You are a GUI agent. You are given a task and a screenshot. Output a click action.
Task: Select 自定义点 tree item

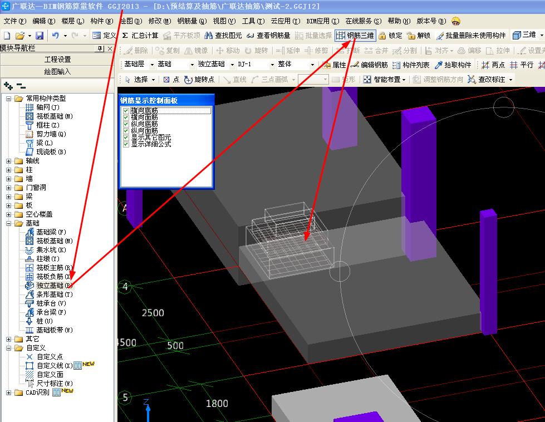(x=45, y=357)
